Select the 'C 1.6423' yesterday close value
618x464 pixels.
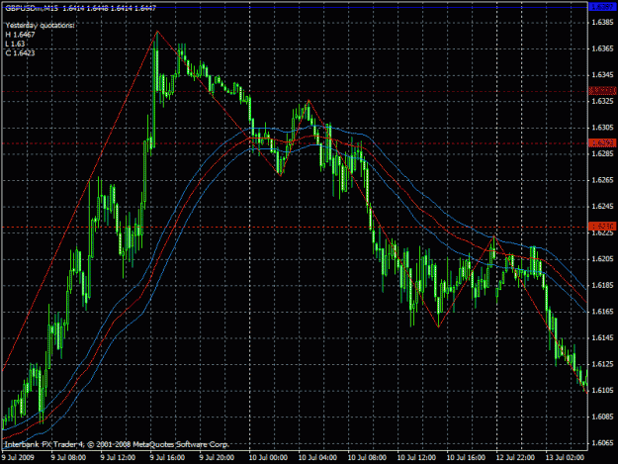(x=20, y=52)
